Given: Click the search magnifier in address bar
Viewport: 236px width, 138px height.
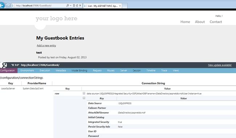Looking at the screenshot, I should [x=68, y=5].
